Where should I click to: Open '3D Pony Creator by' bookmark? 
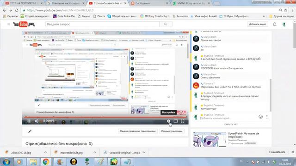(x=155, y=16)
